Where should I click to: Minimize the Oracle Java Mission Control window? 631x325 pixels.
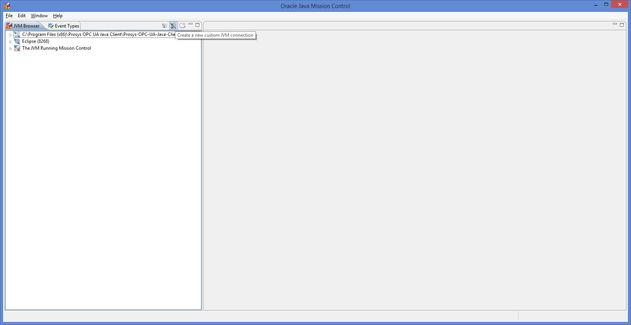[x=596, y=5]
